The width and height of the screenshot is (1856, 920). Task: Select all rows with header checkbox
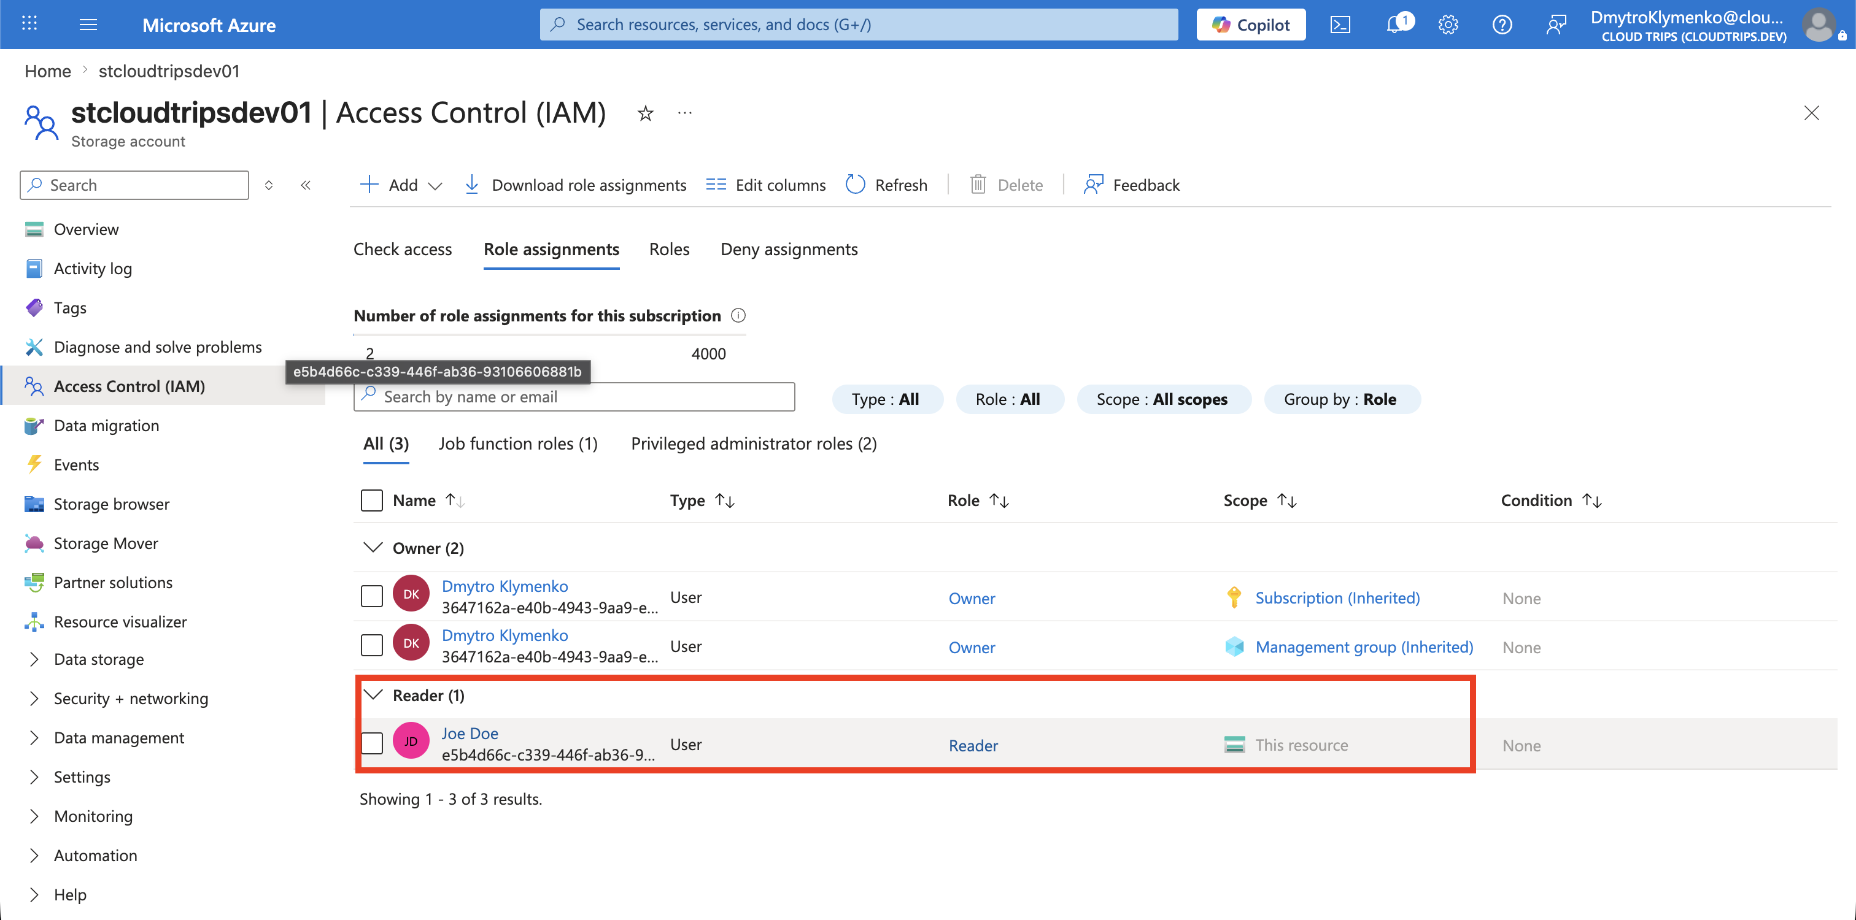[372, 500]
